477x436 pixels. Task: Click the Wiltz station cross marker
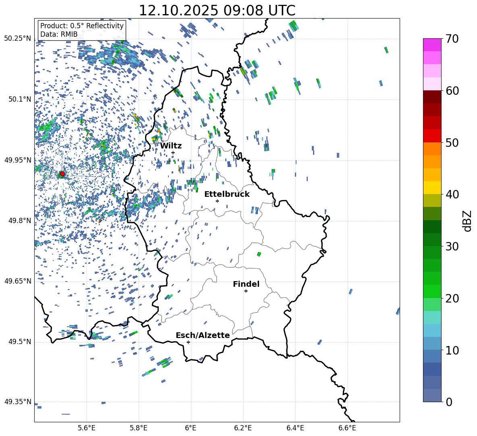[x=173, y=152]
